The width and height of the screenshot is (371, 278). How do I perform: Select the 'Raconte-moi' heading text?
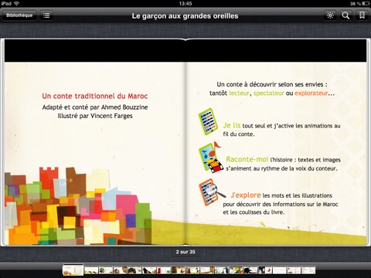pos(247,159)
